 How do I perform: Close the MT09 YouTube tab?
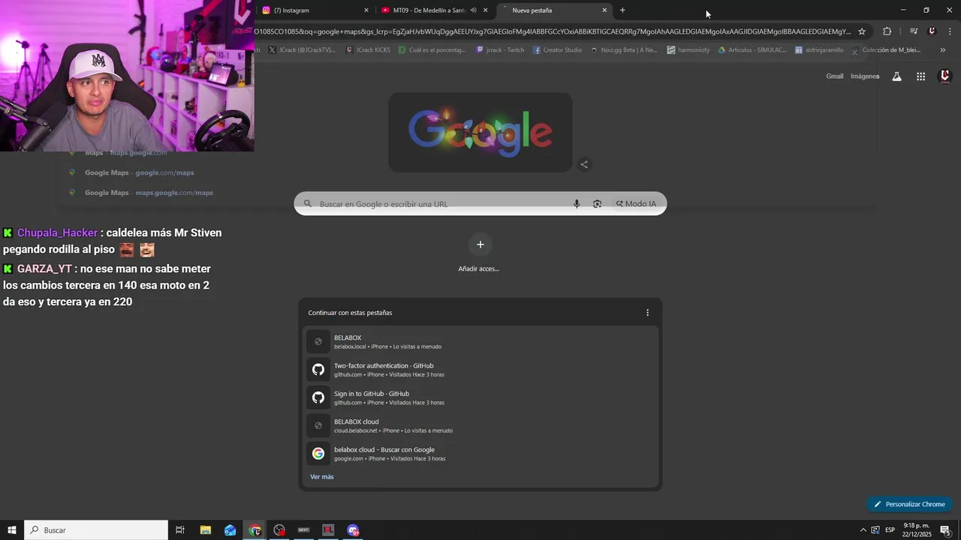point(485,10)
